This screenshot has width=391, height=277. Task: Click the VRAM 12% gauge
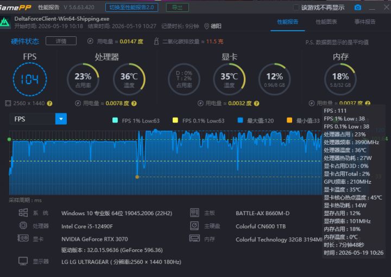[275, 79]
